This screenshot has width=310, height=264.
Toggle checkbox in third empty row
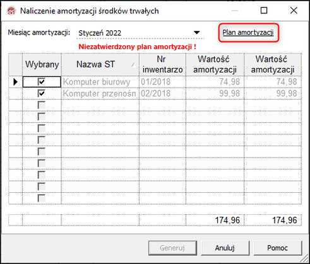click(x=42, y=129)
